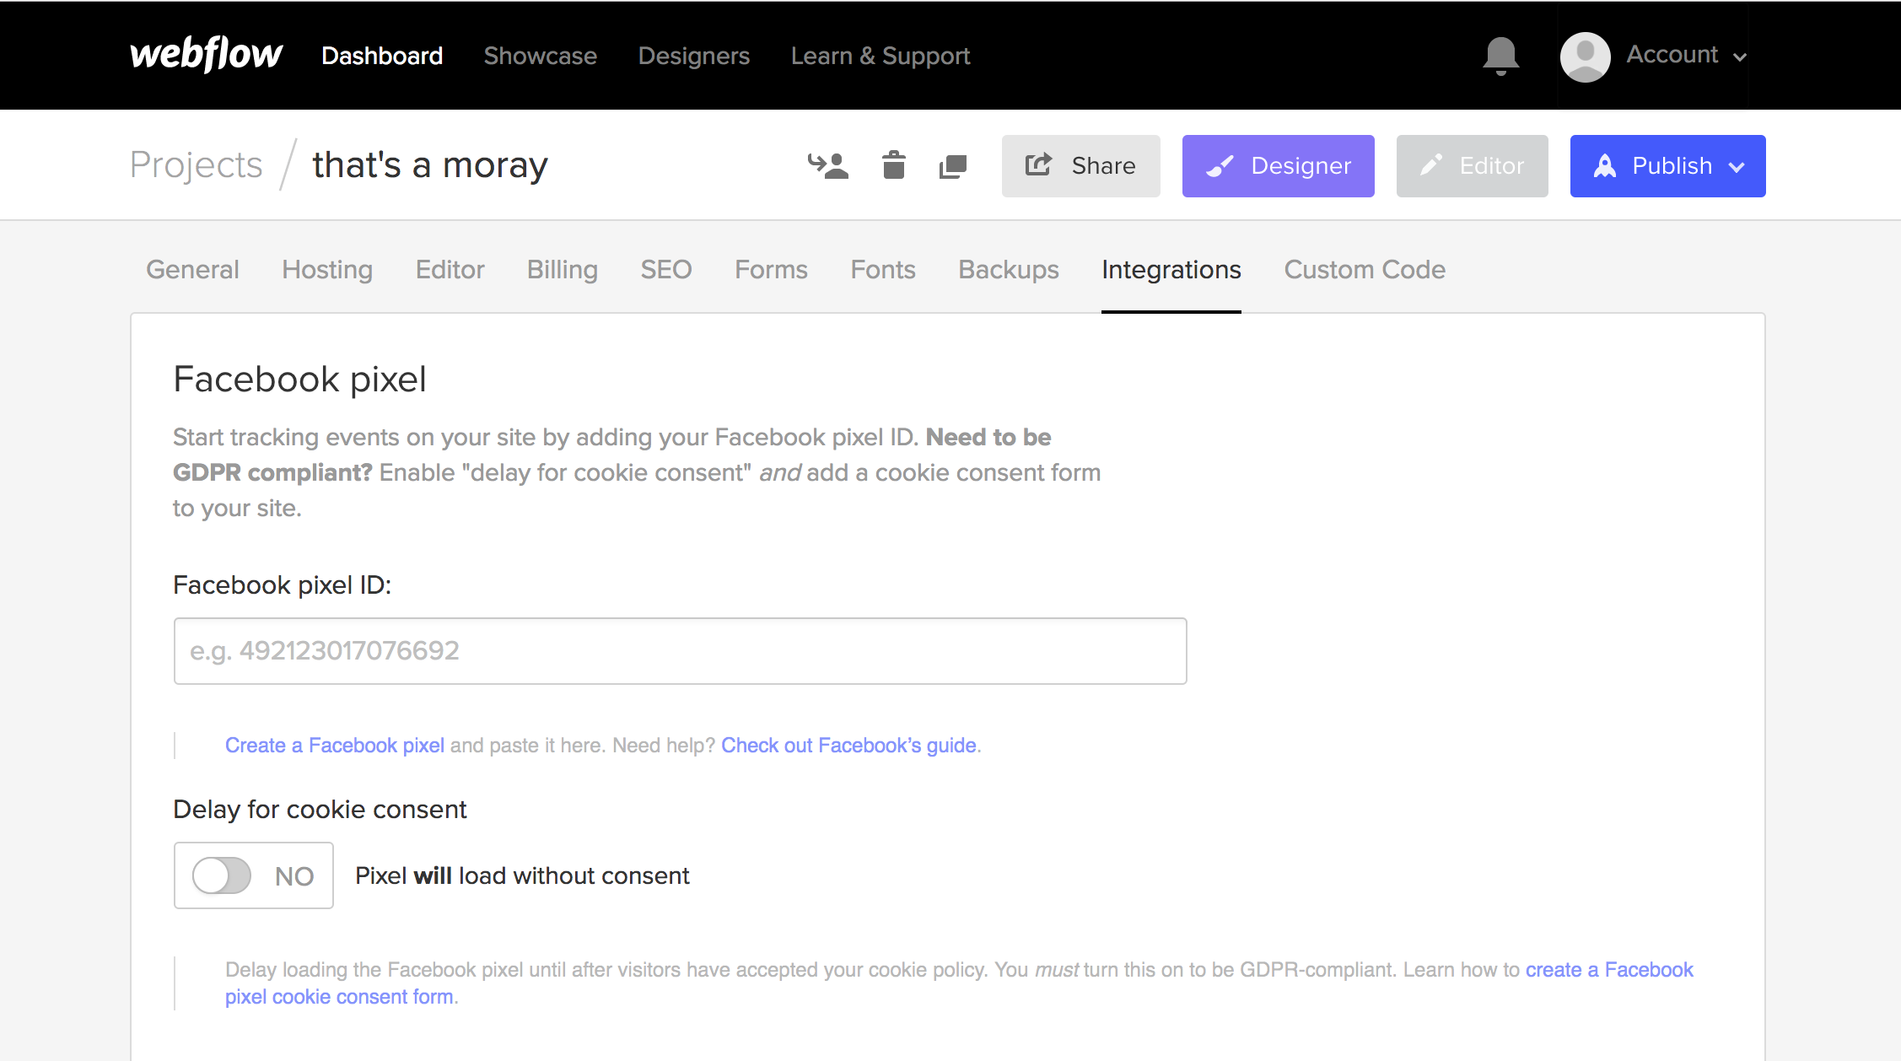Click the transfer project person icon
The height and width of the screenshot is (1061, 1901).
[828, 165]
